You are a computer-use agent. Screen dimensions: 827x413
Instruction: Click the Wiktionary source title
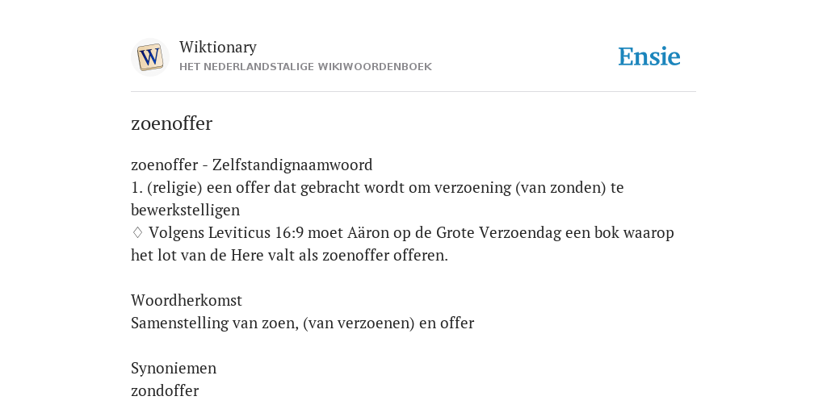pyautogui.click(x=218, y=47)
